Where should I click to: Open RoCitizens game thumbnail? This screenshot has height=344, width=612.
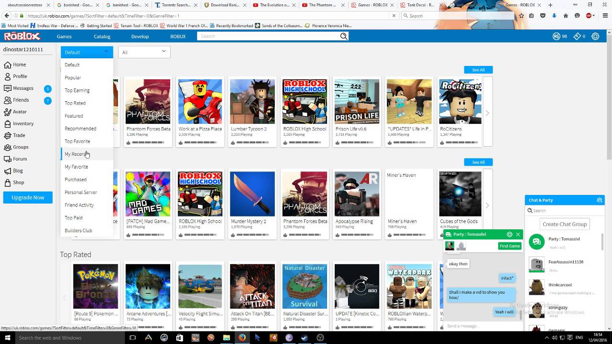[x=460, y=102]
